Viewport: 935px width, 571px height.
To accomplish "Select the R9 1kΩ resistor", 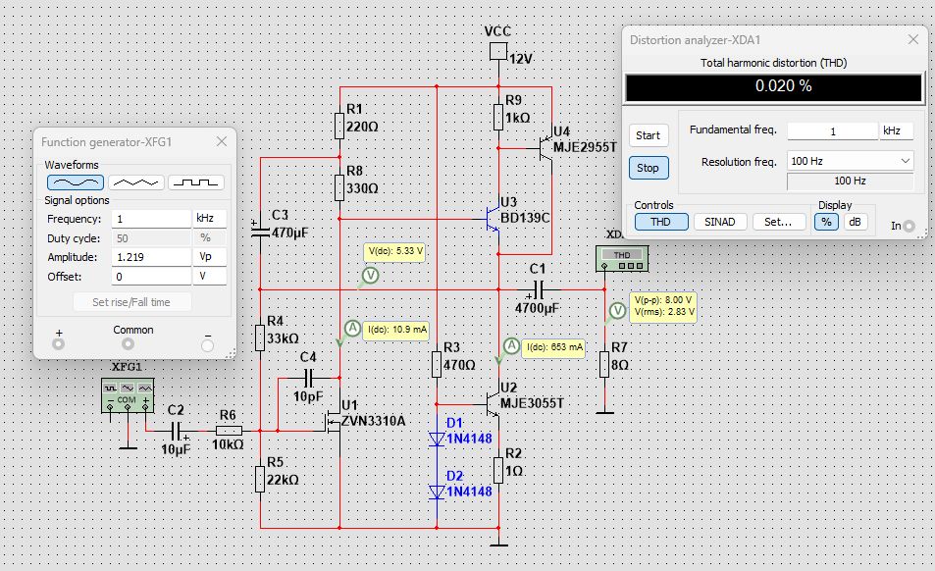I will [x=498, y=117].
